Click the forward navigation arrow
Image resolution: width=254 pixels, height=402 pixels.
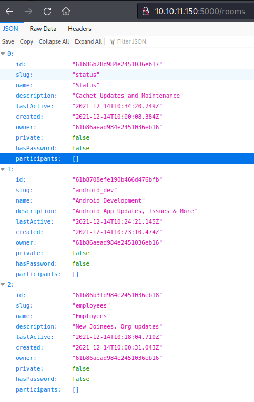[x=28, y=12]
